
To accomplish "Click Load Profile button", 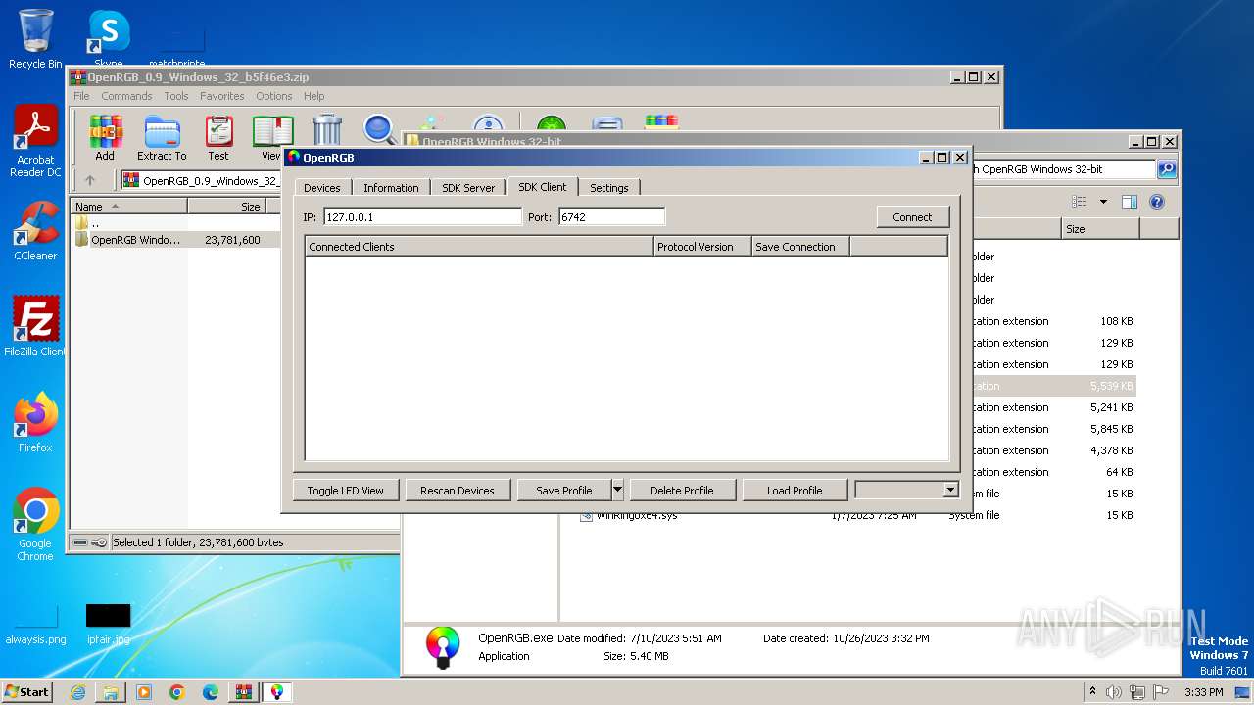I will pos(795,490).
